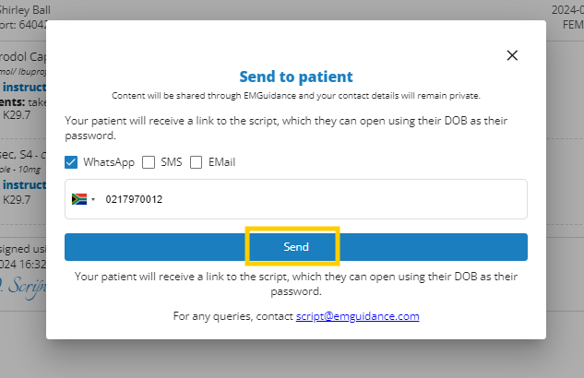Click the 'For any queries, contact' text
The image size is (584, 378).
pos(232,315)
